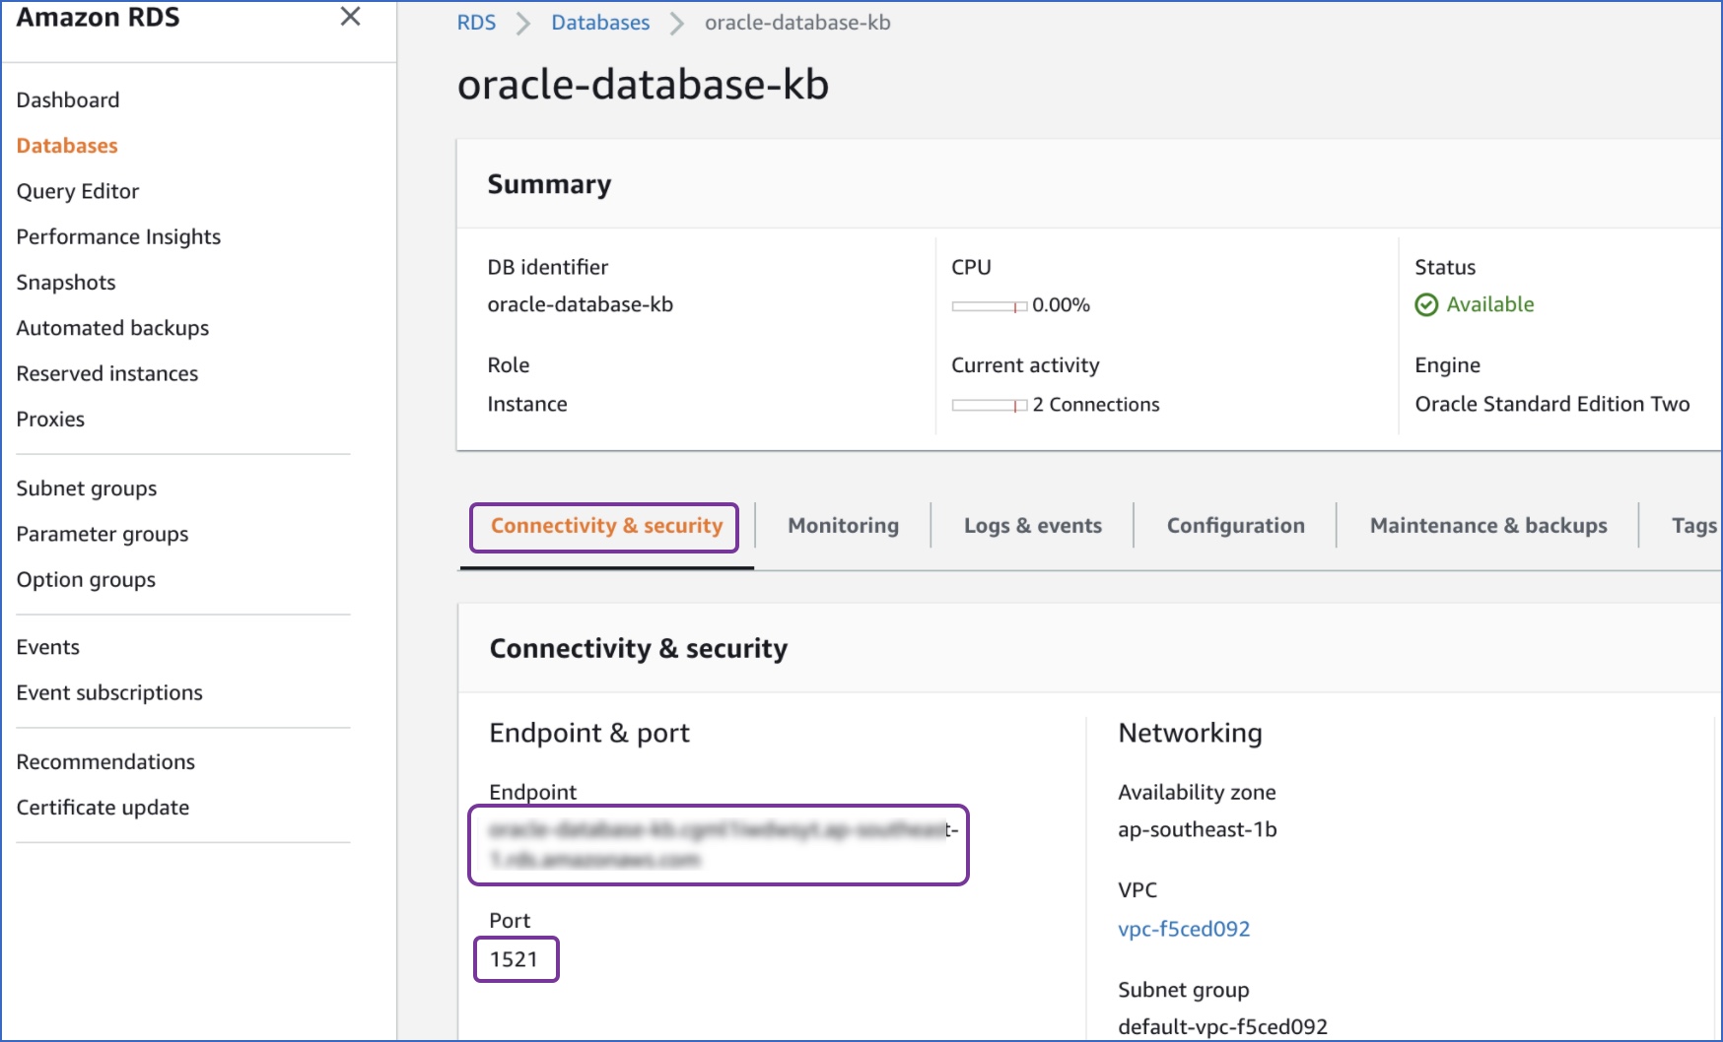Open the Tags tab
Image resolution: width=1723 pixels, height=1042 pixels.
(x=1694, y=526)
